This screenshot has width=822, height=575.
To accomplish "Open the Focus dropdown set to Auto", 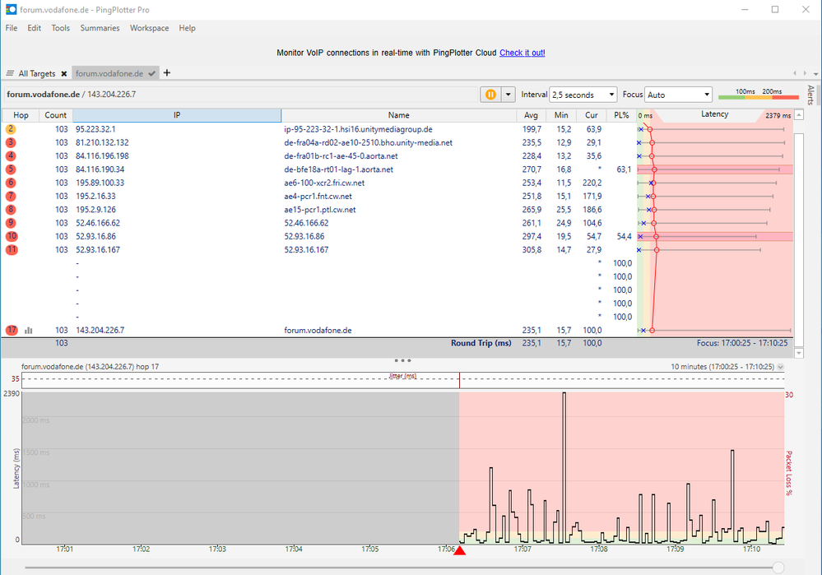I will [678, 95].
